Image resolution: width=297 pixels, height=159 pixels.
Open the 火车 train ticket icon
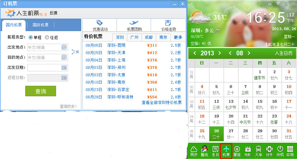(x=259, y=151)
